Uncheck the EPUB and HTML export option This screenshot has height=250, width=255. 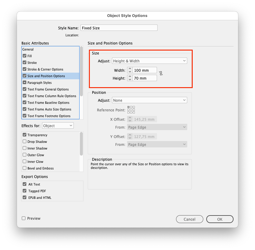25,198
